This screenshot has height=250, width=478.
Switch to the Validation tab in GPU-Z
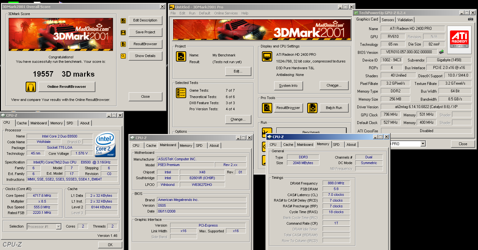(x=405, y=20)
